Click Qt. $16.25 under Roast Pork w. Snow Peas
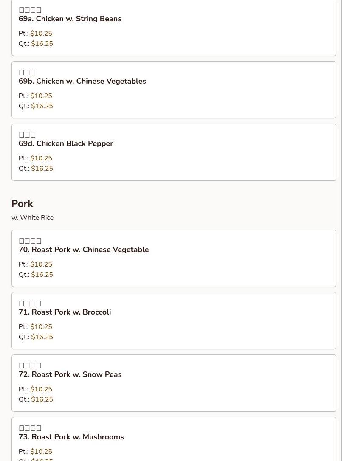This screenshot has width=350, height=461. pos(36,399)
